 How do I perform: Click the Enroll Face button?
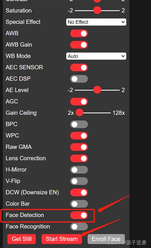[x=106, y=239]
